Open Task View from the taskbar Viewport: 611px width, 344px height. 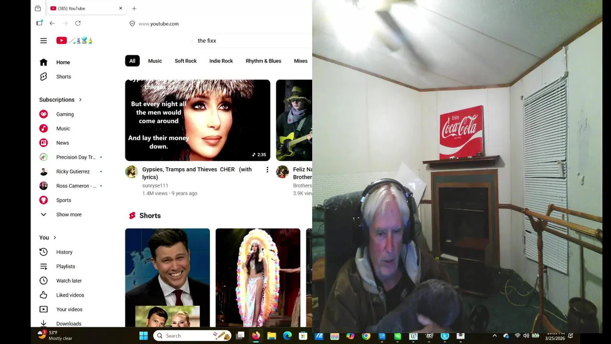tap(240, 336)
